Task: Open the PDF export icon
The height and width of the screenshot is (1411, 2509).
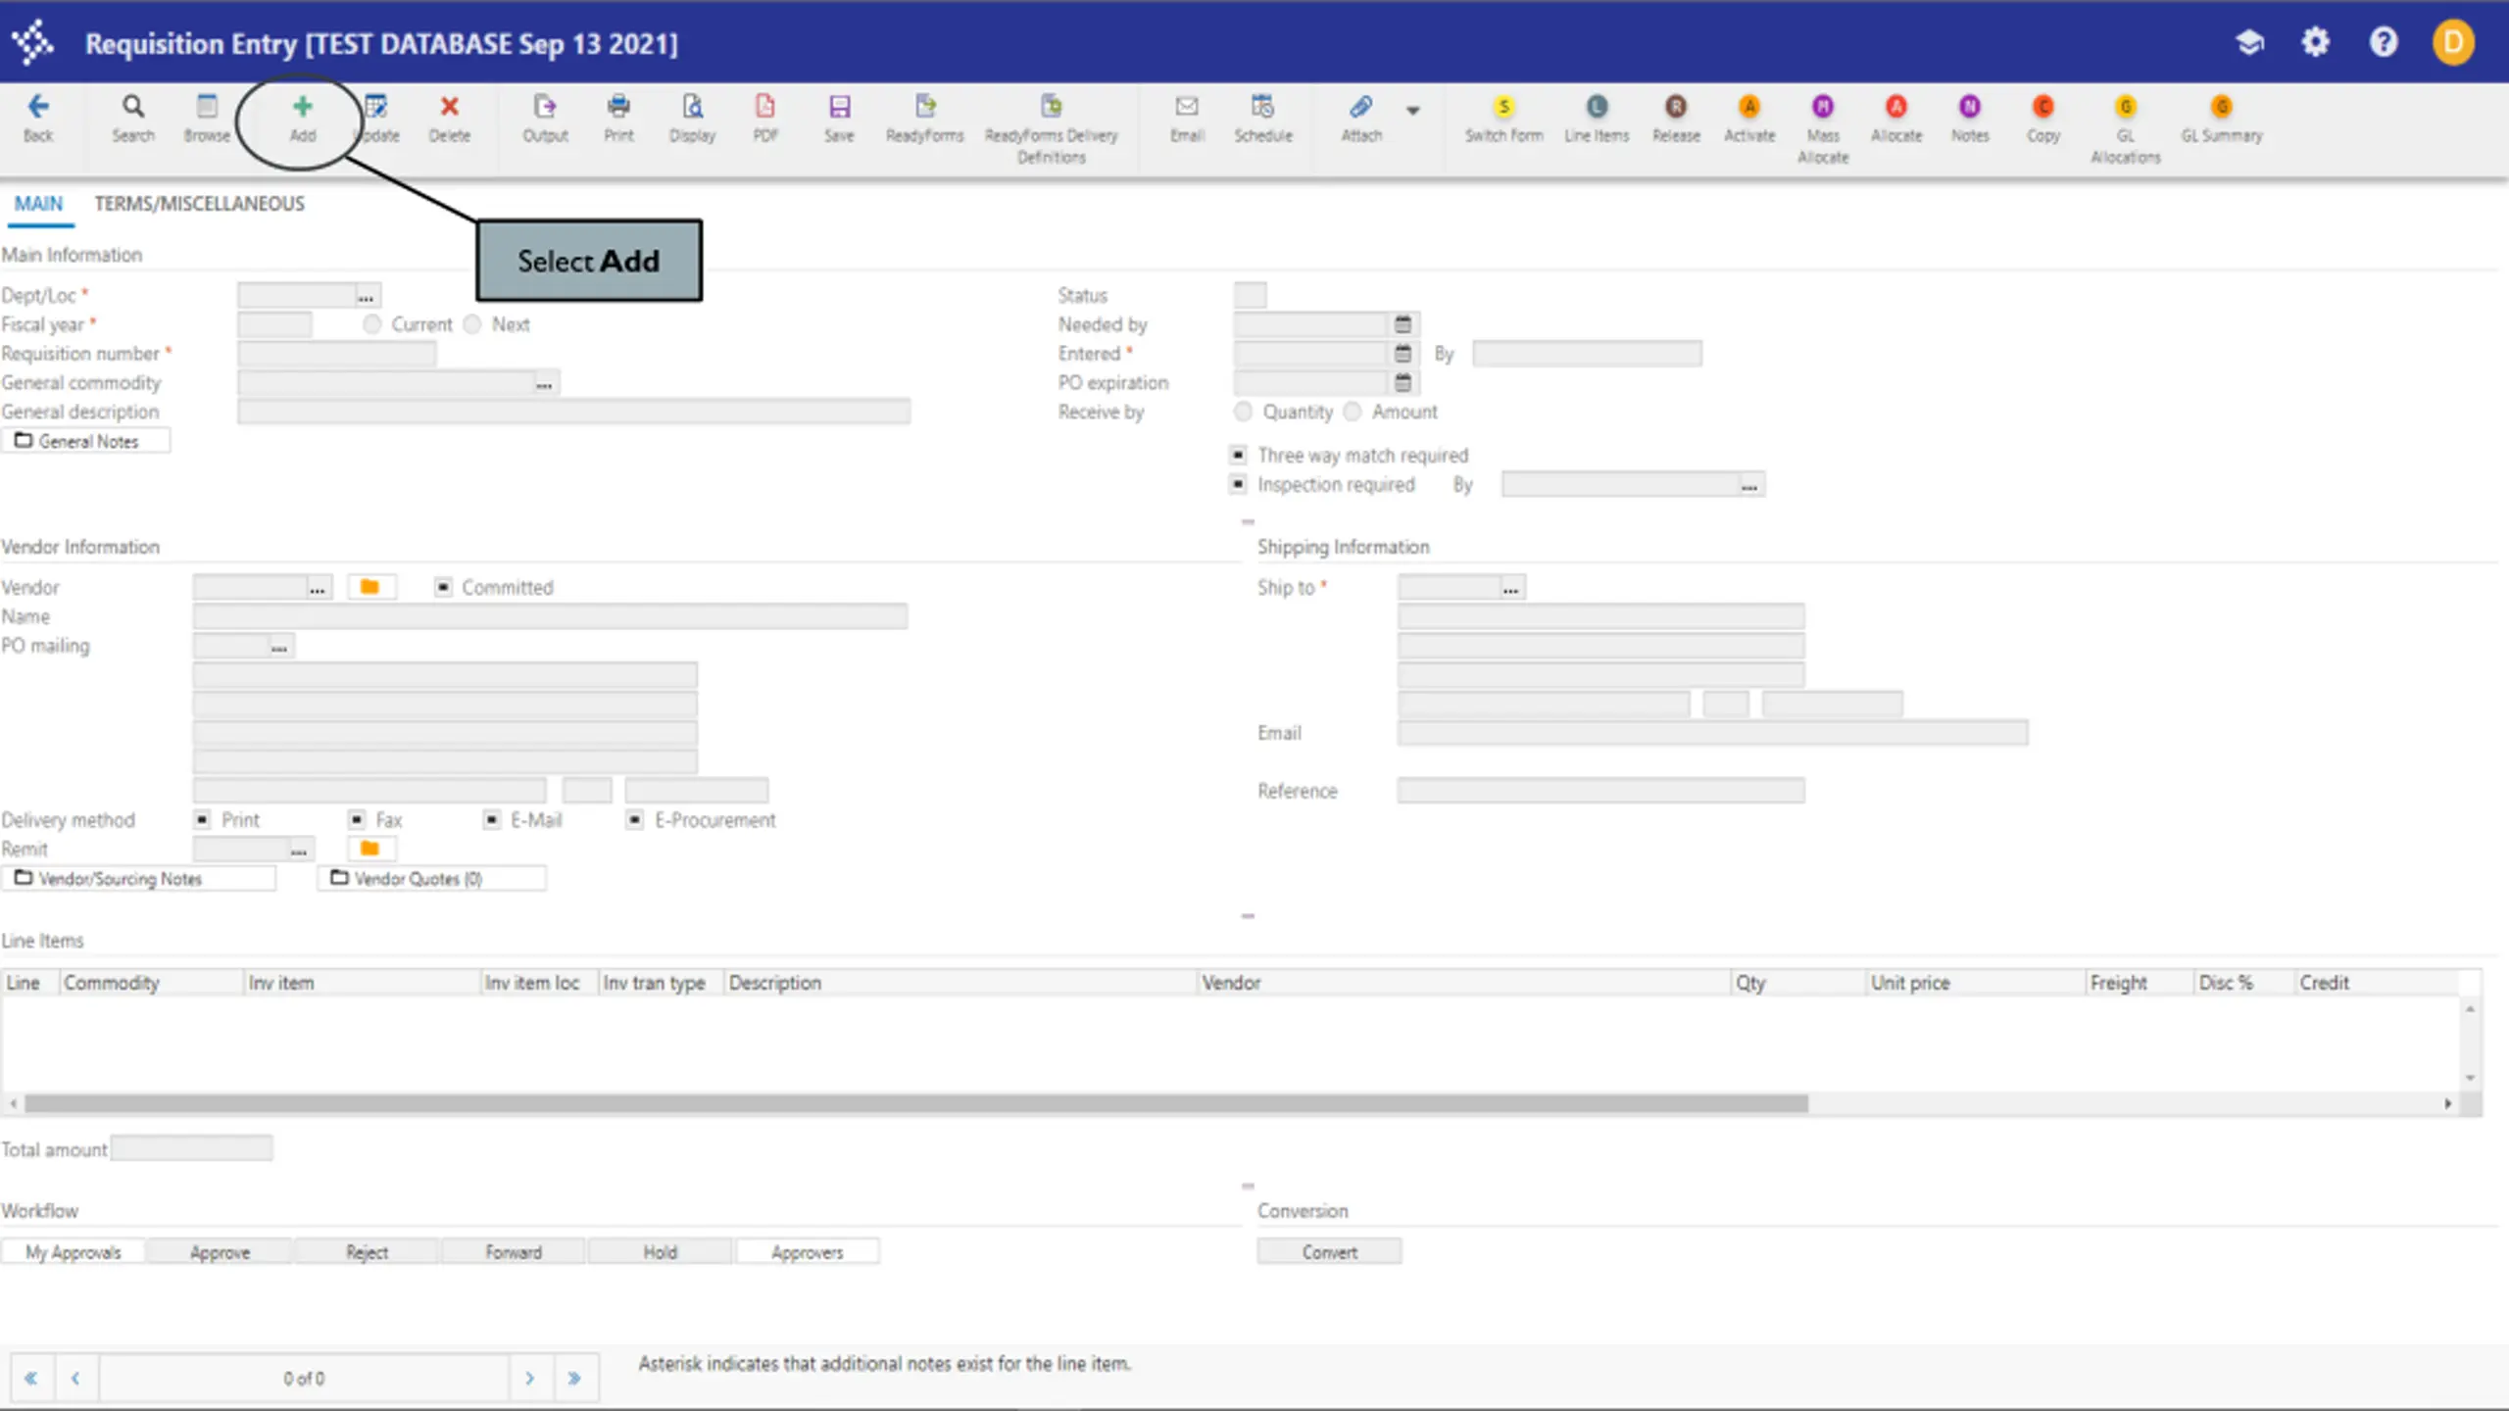Action: click(764, 106)
